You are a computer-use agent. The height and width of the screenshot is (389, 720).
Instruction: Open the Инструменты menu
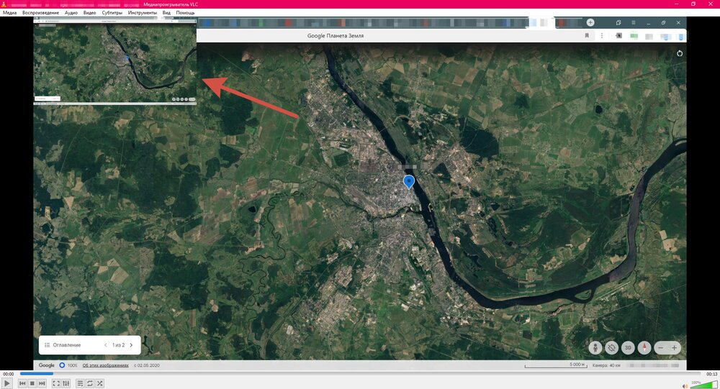tap(143, 13)
